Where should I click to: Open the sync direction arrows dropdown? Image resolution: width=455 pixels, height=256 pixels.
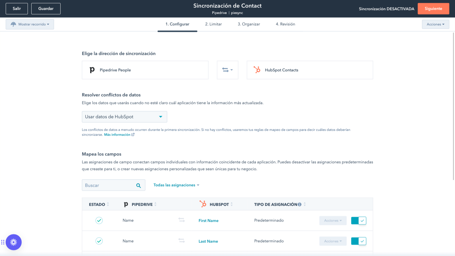click(x=227, y=70)
